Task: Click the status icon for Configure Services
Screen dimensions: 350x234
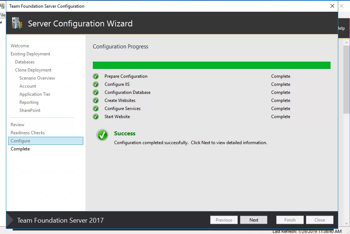Action: 96,109
